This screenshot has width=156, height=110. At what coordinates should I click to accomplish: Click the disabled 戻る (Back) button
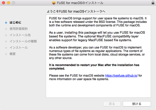[x=112, y=104]
